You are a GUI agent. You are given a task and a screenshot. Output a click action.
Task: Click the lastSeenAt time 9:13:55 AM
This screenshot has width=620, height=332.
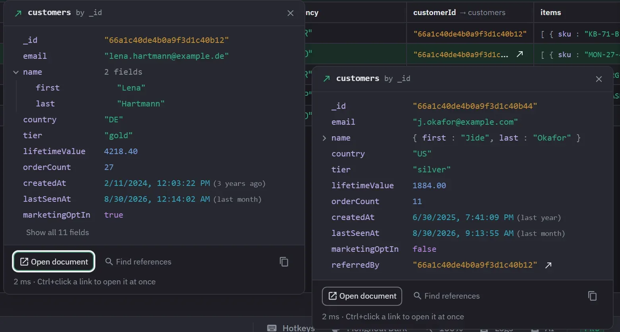[489, 233]
